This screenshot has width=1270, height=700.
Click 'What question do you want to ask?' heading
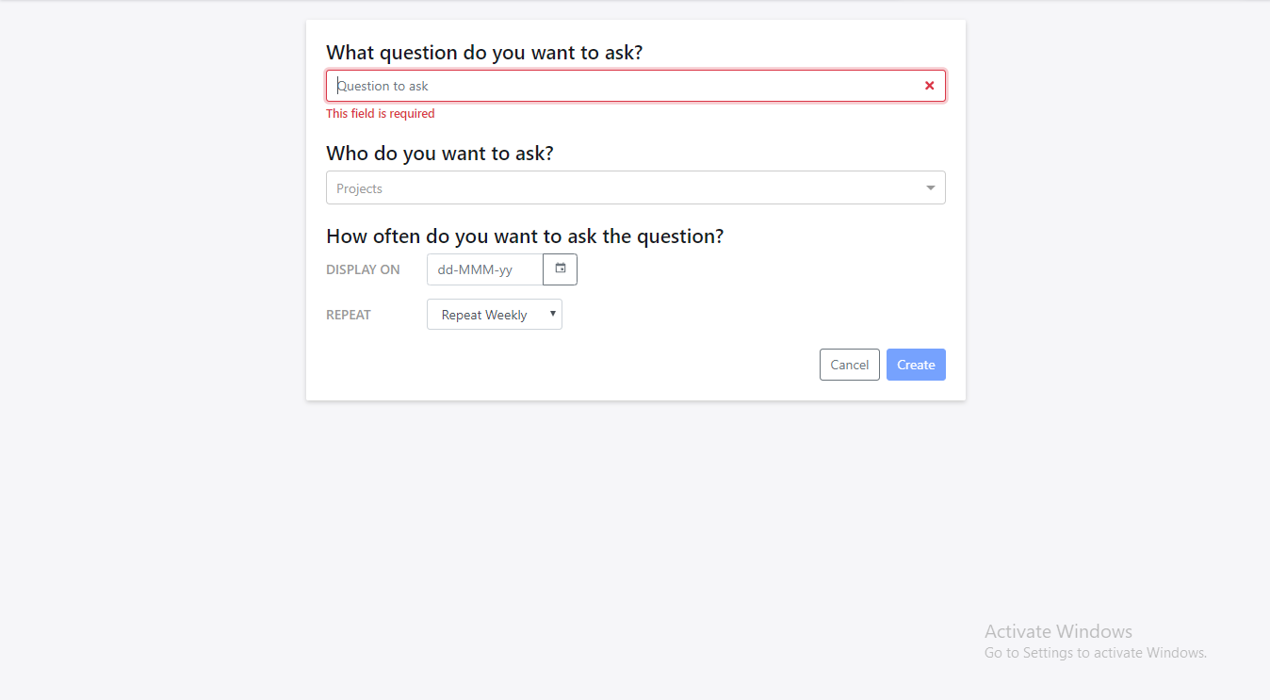click(484, 53)
